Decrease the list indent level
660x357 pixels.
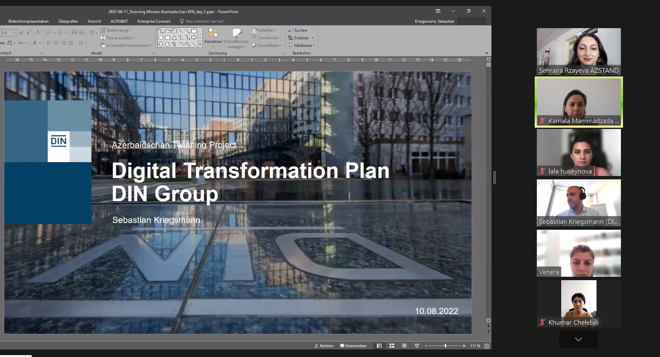click(74, 32)
